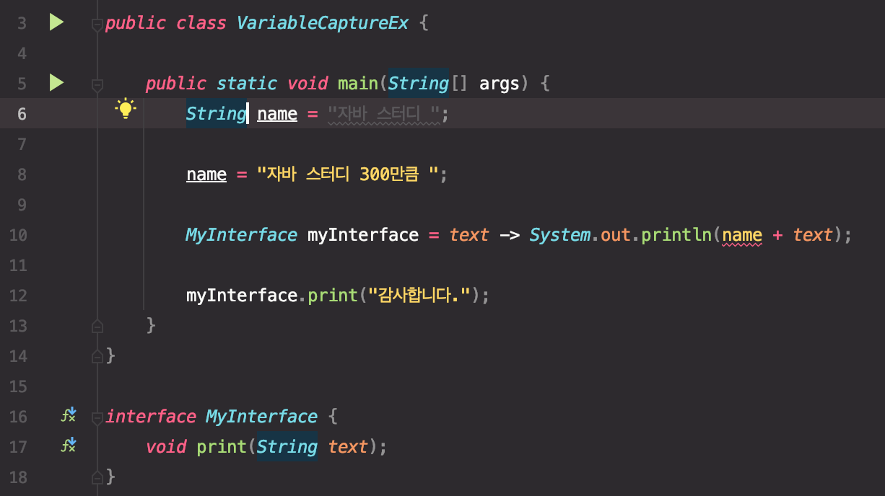Click the fold end marker on line 13
885x496 pixels.
pos(97,326)
